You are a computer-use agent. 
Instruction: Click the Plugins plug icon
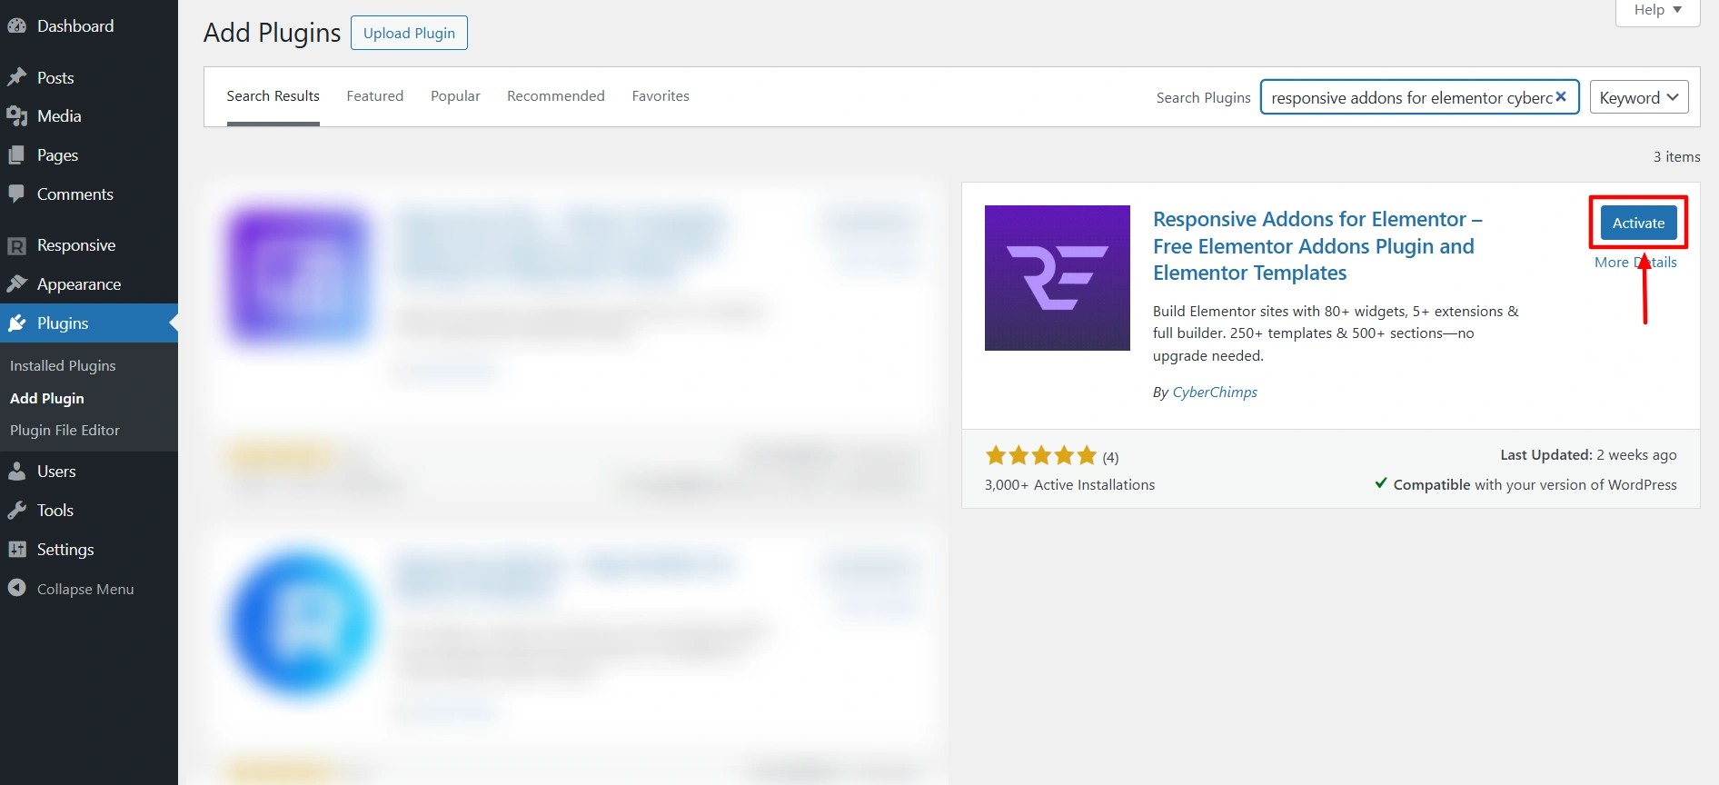pos(16,323)
